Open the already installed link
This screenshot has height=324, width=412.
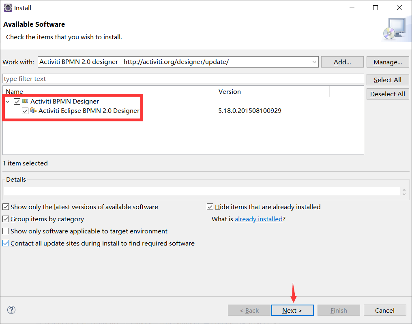(259, 219)
